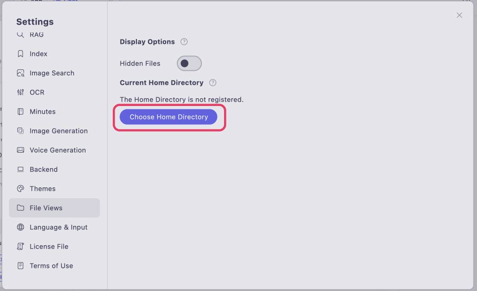Click the License File scroll icon
This screenshot has width=477, height=291.
coord(20,246)
